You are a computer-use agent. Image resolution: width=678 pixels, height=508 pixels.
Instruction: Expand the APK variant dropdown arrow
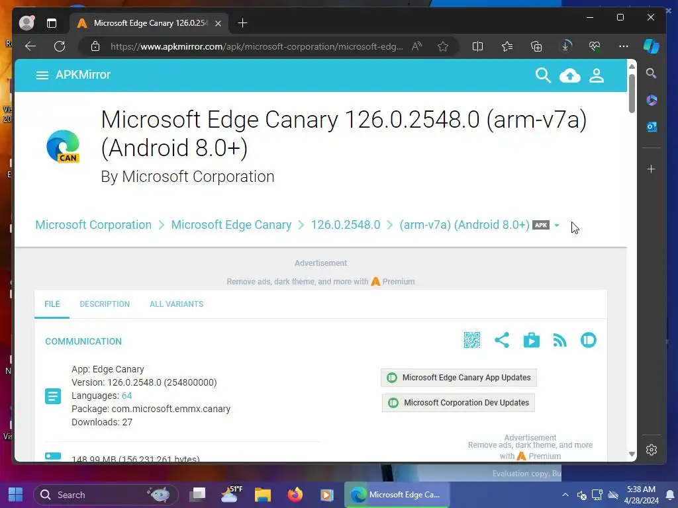[557, 225]
